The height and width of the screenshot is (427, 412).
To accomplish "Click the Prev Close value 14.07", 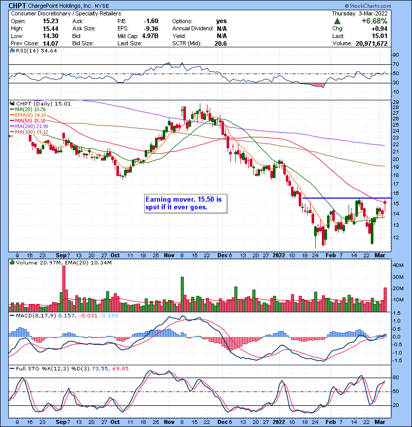I will click(50, 43).
